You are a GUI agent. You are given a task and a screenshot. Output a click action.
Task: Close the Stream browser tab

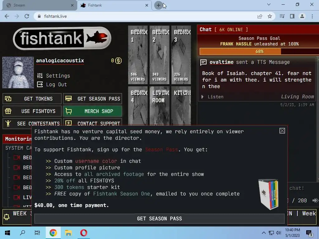pos(72,5)
